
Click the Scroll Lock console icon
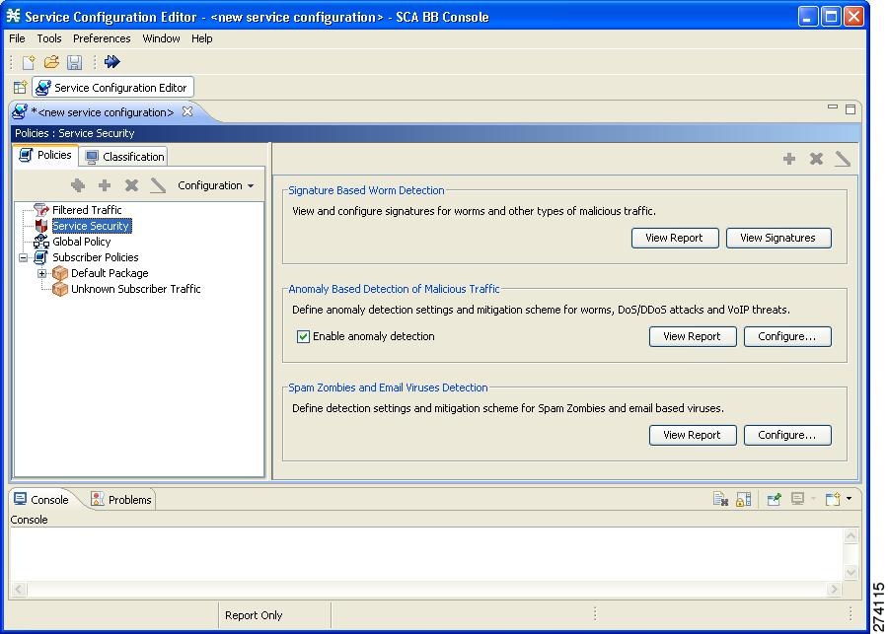coord(743,500)
